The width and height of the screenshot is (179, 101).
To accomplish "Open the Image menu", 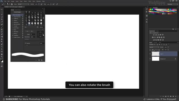I will [x=13, y=1].
